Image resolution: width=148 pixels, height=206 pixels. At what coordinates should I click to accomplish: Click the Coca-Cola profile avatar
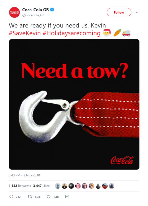click(14, 12)
